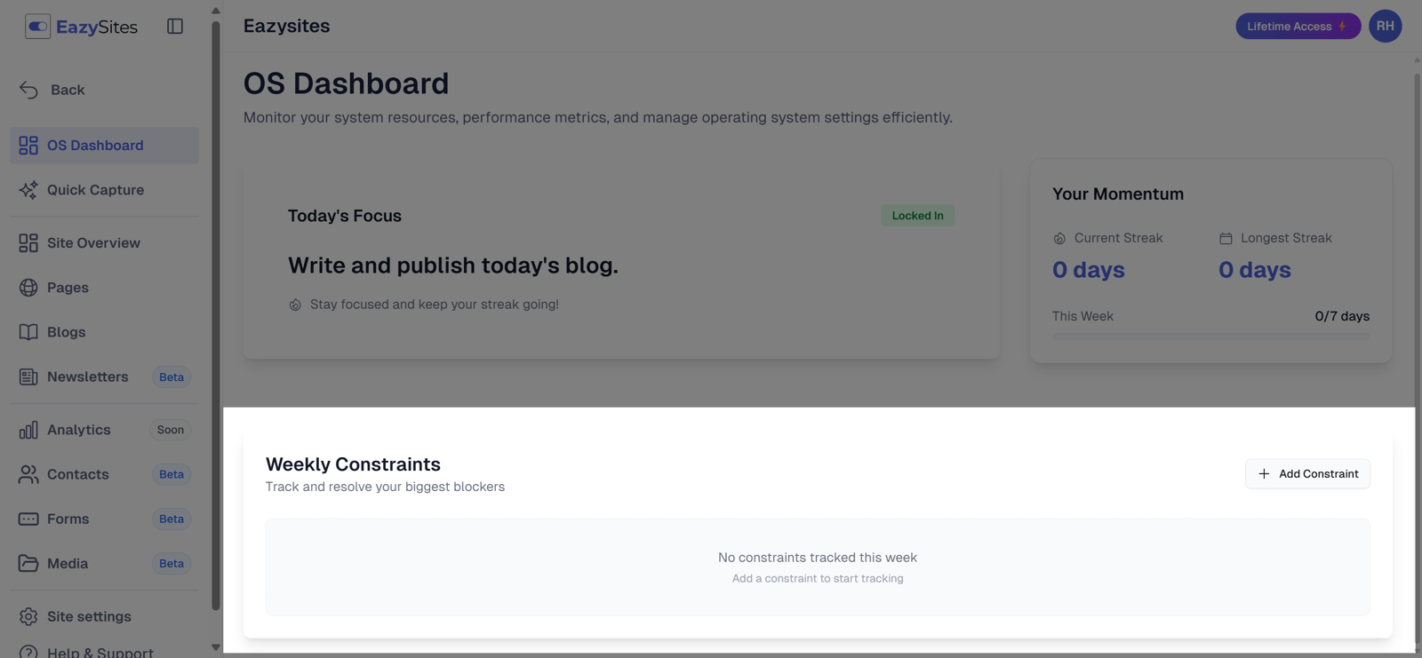
Task: Open Quick Capture using its sparkle icon
Action: pyautogui.click(x=28, y=189)
